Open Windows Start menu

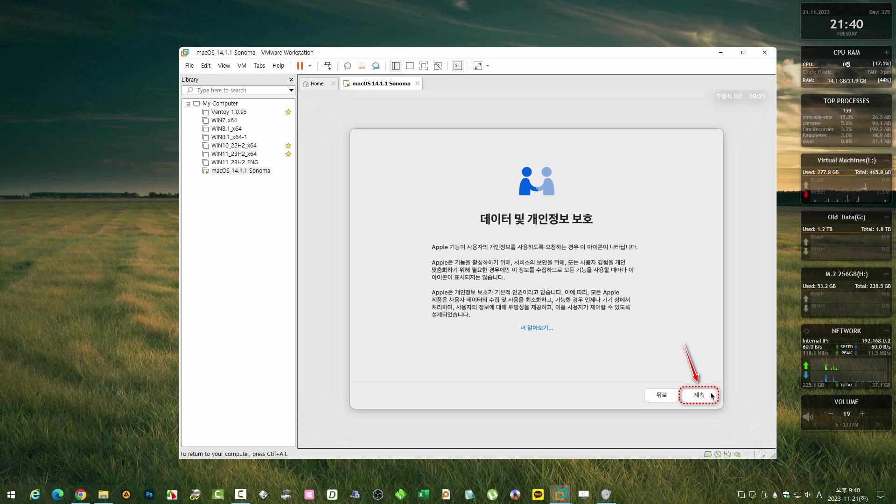tap(11, 495)
